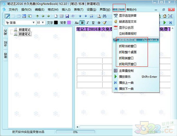
Task: Click the app logo in title bar
Action: [4, 4]
